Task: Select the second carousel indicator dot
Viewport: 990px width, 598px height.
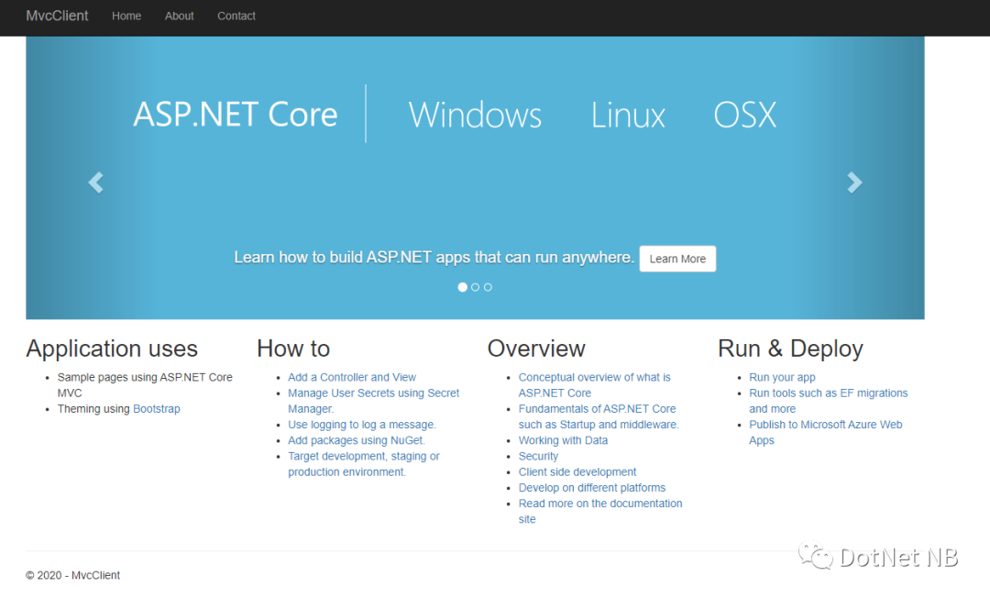Action: (x=476, y=287)
